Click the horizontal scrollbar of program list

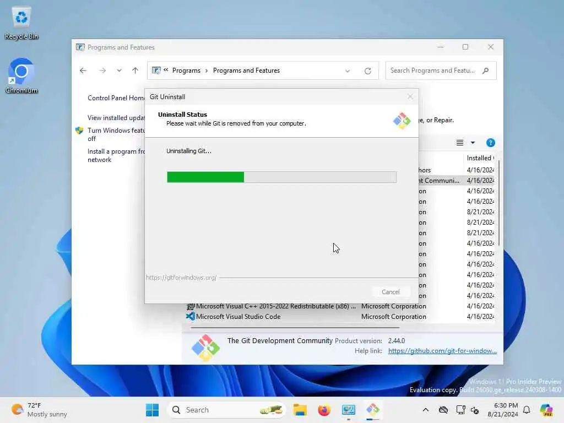pyautogui.click(x=295, y=328)
